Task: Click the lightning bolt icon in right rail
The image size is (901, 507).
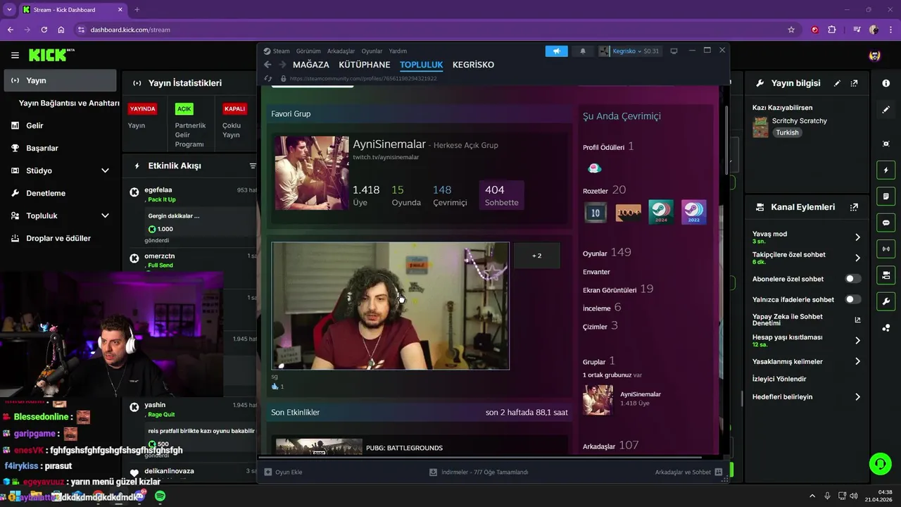Action: tap(886, 170)
